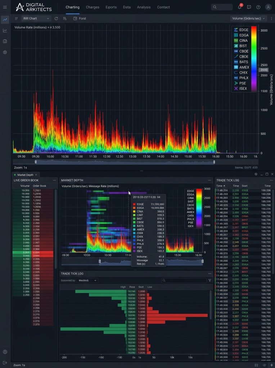Toggle the BATS series in chart legend

point(241,62)
